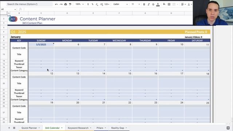The width and height of the screenshot is (233, 131).
Task: Undo the last action
Action: pyautogui.click(x=56, y=4)
